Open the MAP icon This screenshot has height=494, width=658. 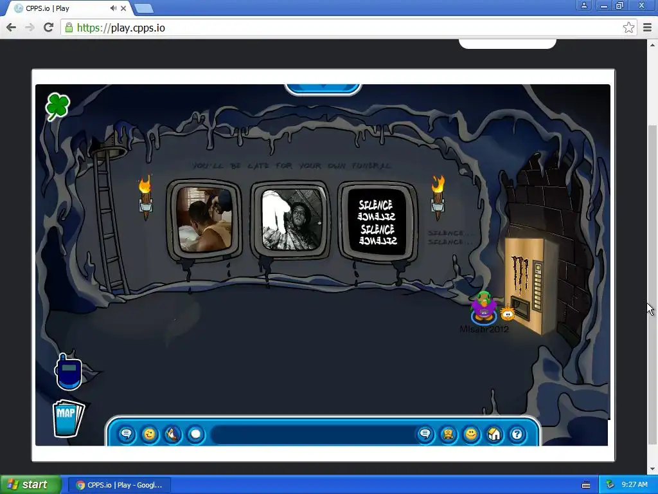[x=68, y=418]
